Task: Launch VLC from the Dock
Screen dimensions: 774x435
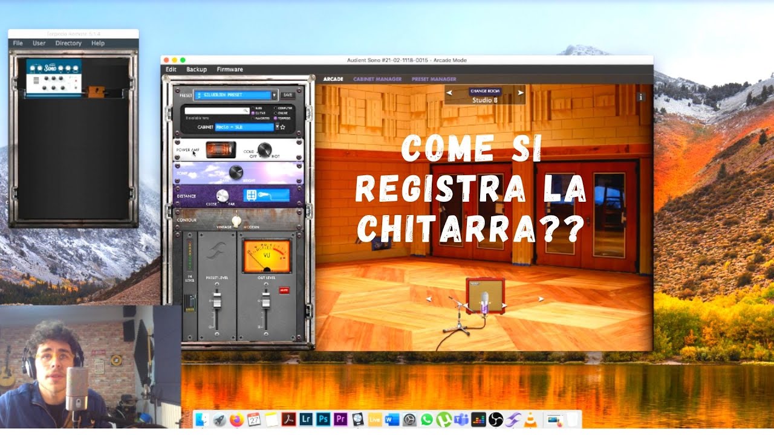Action: (x=530, y=419)
